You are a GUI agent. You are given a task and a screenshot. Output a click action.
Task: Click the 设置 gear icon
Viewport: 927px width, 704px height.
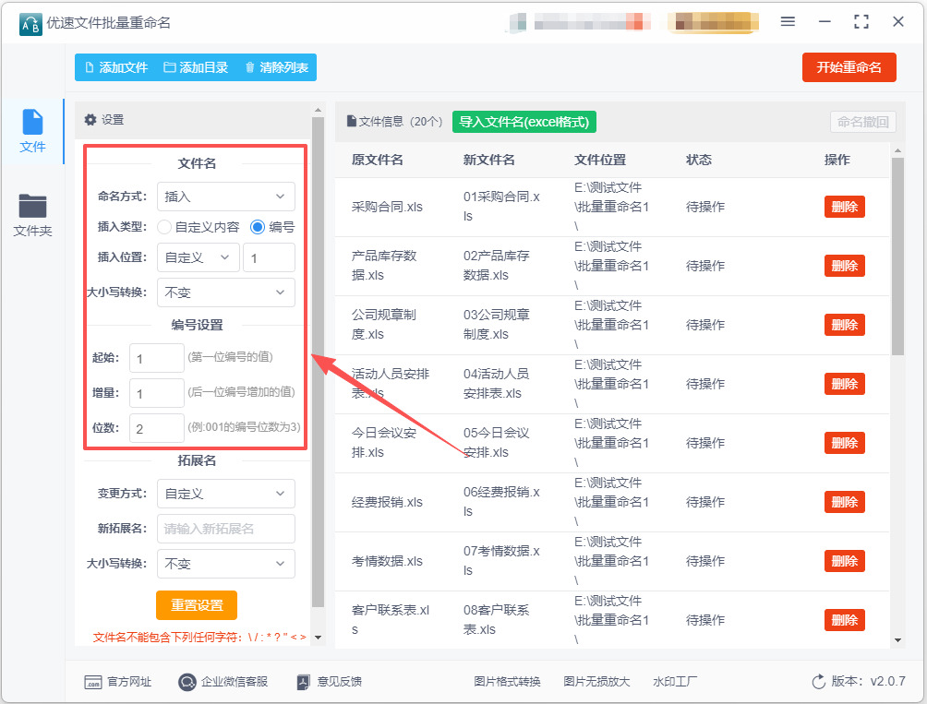pyautogui.click(x=90, y=120)
